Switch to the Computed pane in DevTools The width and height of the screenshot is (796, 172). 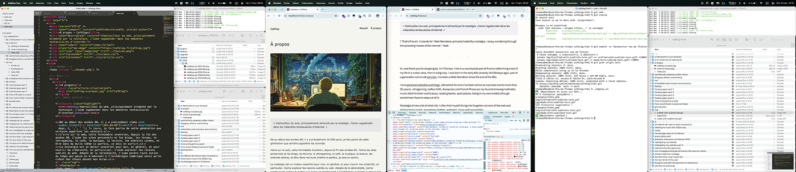click(x=497, y=116)
